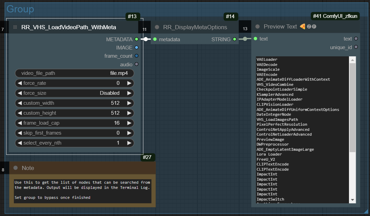Increase the skip_first_frames value
Image resolution: width=370 pixels, height=216 pixels.
point(129,133)
